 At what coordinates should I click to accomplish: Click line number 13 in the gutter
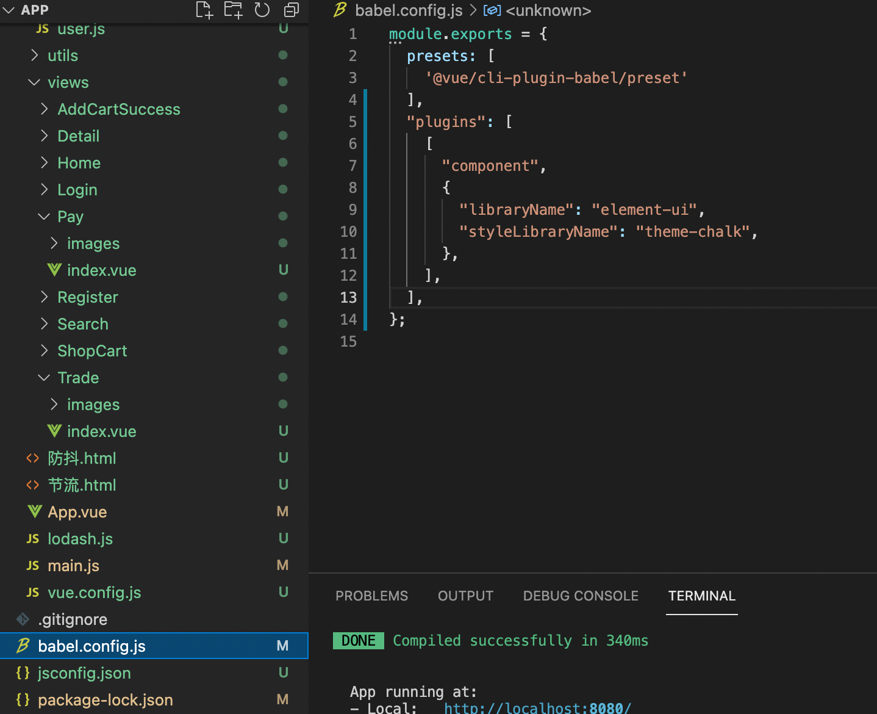[348, 297]
